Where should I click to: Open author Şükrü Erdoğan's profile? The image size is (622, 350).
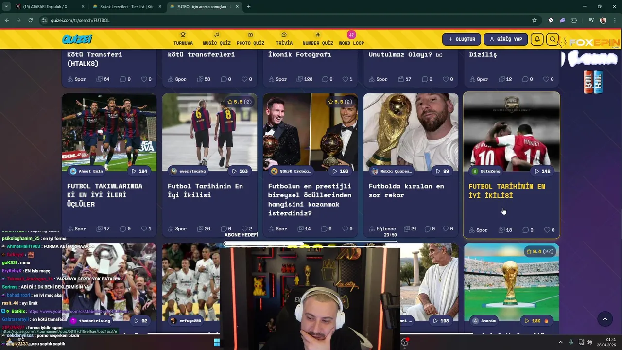[291, 171]
